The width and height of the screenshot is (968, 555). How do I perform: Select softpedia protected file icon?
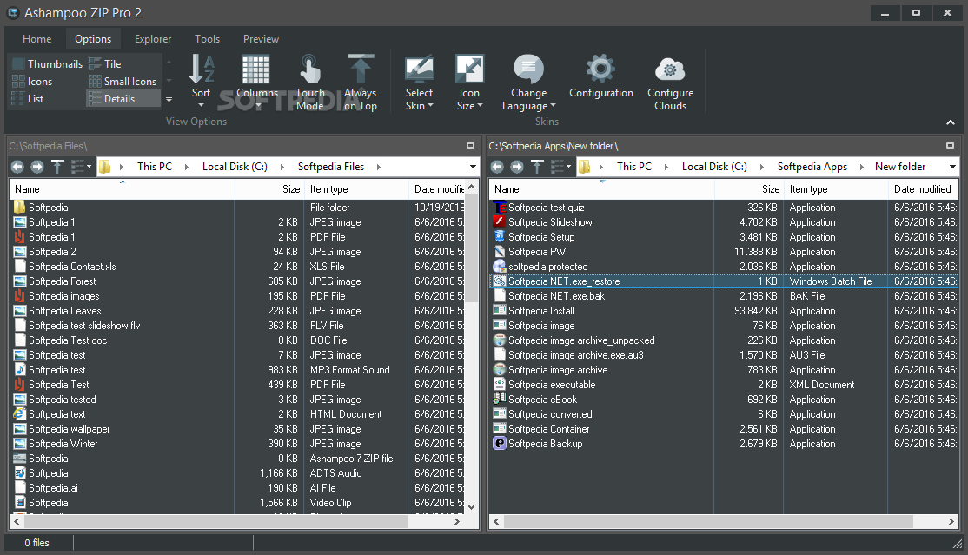tap(499, 267)
